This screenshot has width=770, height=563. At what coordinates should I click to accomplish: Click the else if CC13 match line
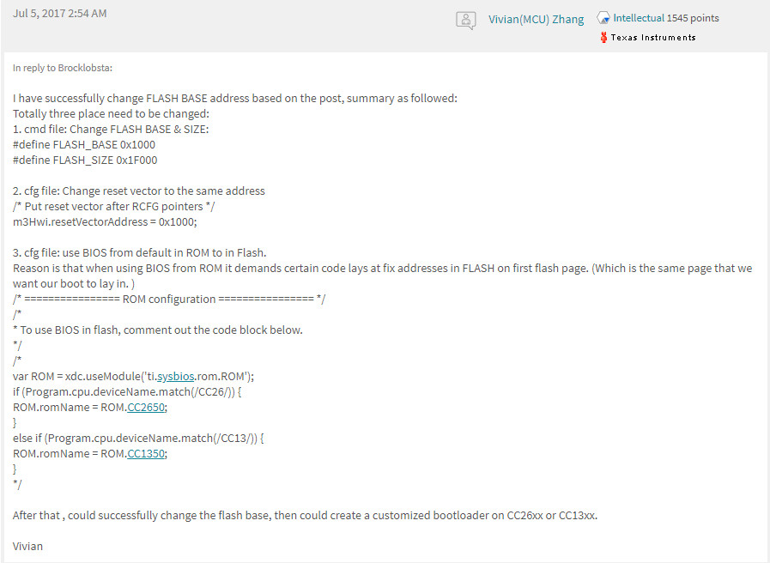138,439
